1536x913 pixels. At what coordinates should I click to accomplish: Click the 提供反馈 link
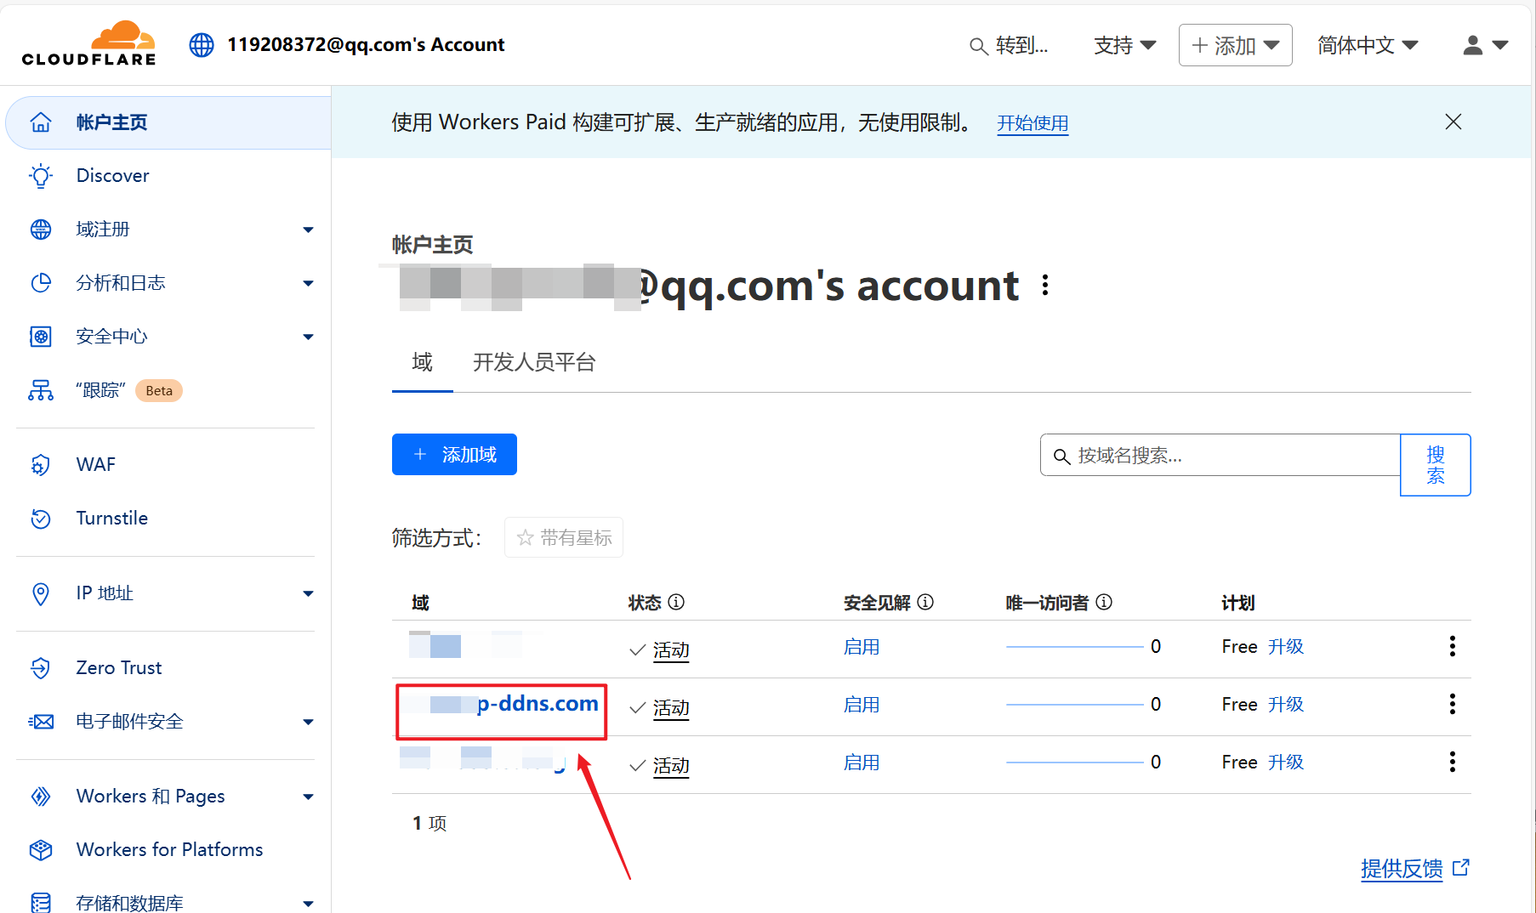click(x=1402, y=869)
